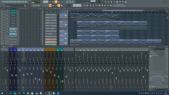Show the Channel rack window icon
This screenshot has width=169, height=95.
click(x=91, y=5)
